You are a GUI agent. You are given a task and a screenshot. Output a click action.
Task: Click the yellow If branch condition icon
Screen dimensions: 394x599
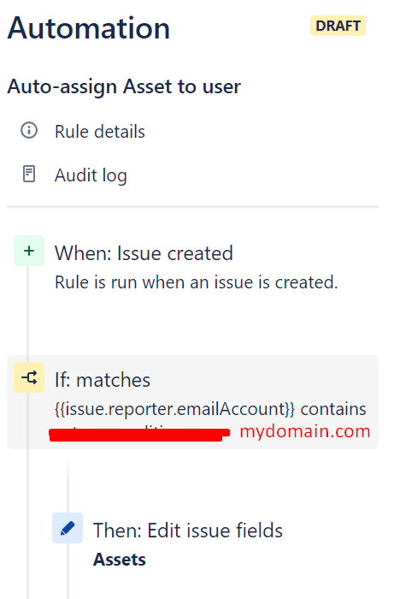pyautogui.click(x=29, y=377)
